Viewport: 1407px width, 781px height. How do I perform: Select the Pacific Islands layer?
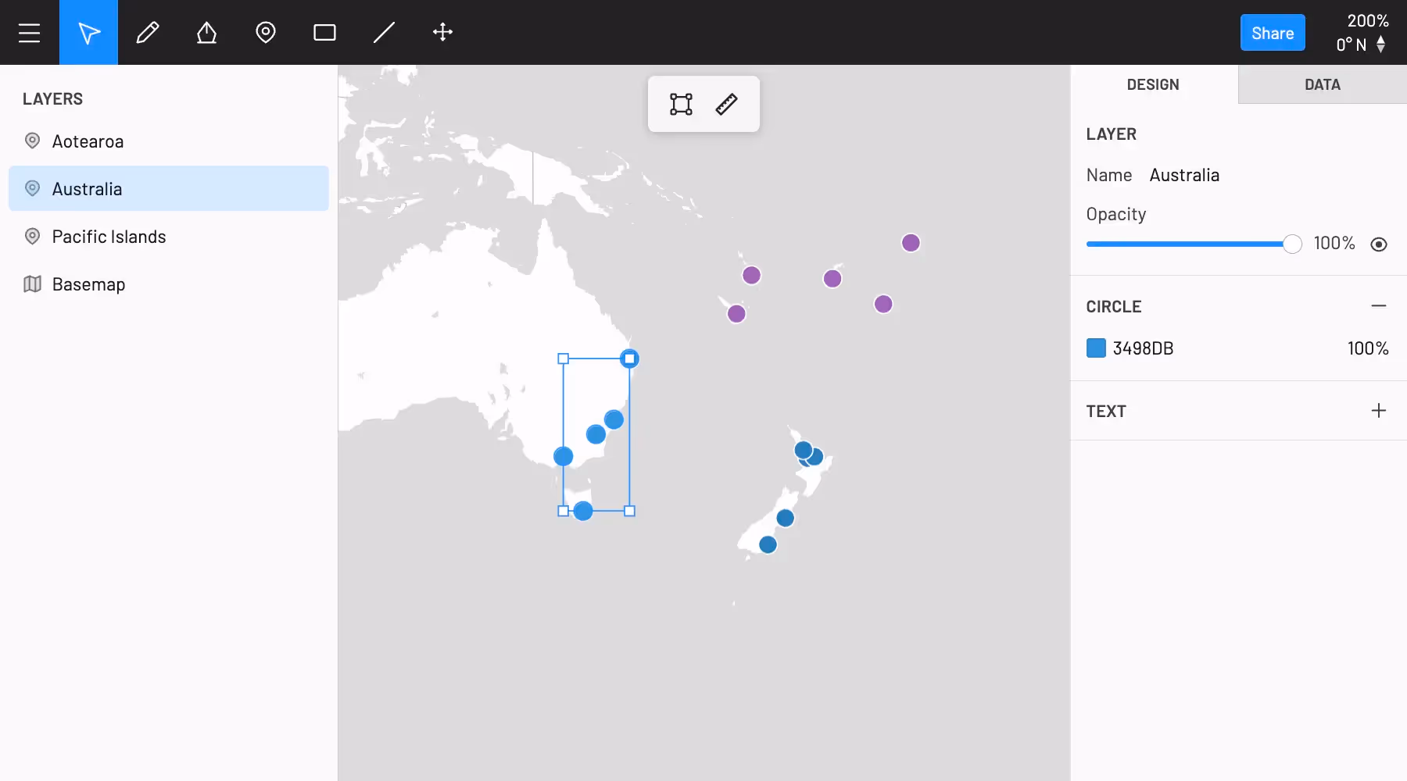pos(109,237)
